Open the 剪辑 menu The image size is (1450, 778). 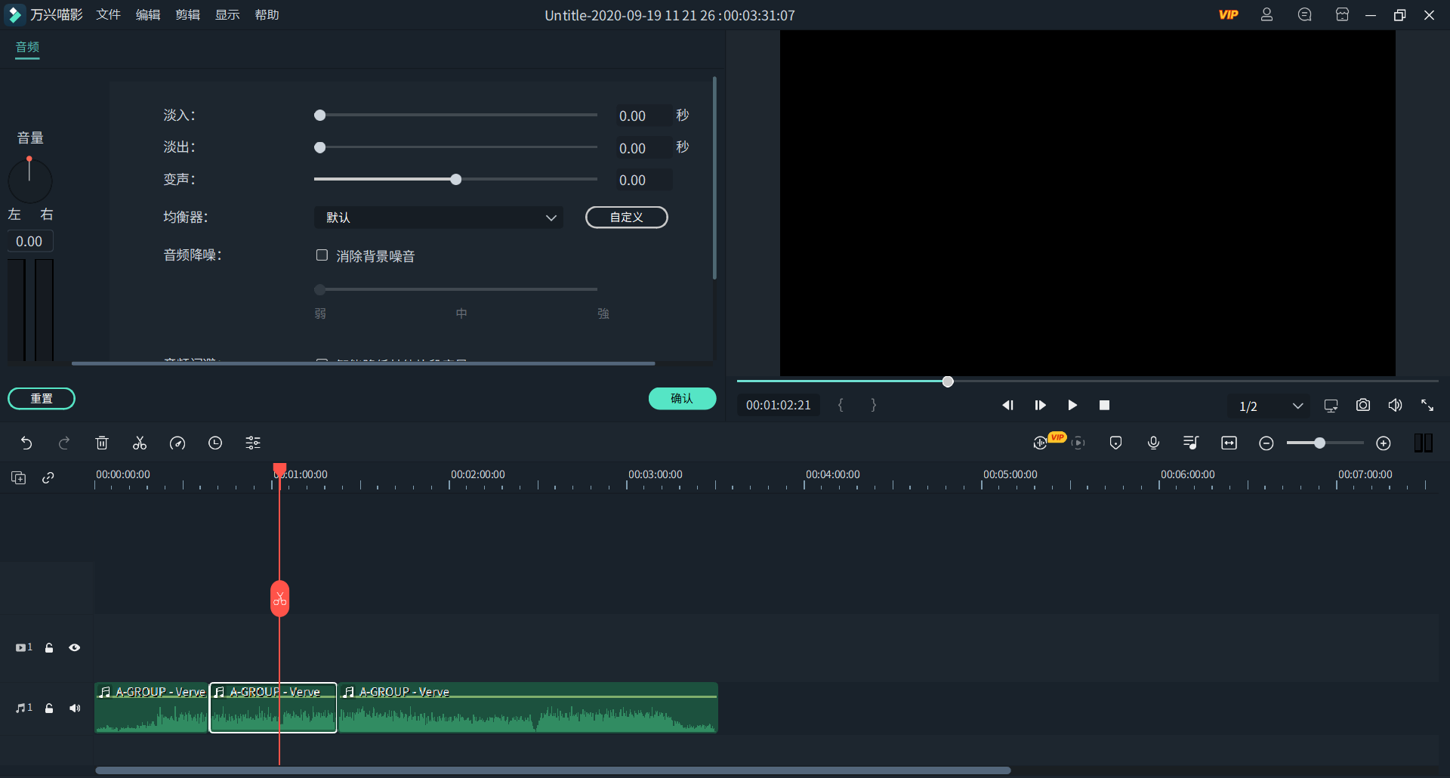point(187,15)
